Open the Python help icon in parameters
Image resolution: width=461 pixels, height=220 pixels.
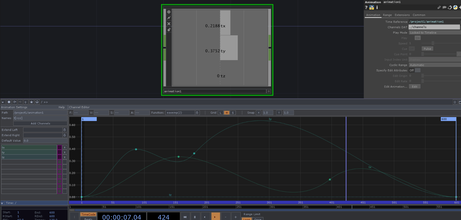[372, 7]
